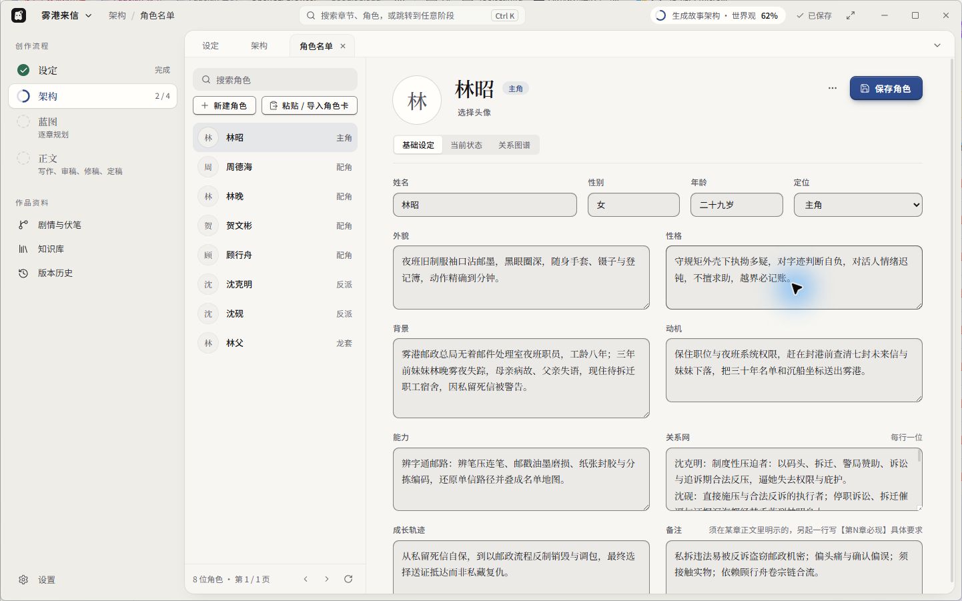Go to next page of characters
Screen dimensions: 962x601
(327, 579)
